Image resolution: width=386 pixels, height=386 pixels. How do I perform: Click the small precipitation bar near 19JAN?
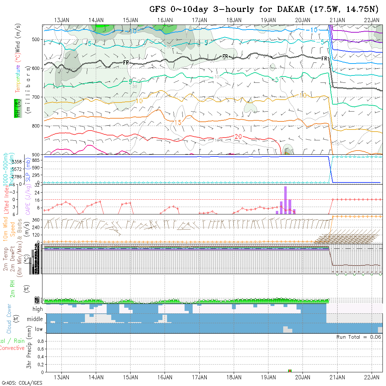point(290,371)
